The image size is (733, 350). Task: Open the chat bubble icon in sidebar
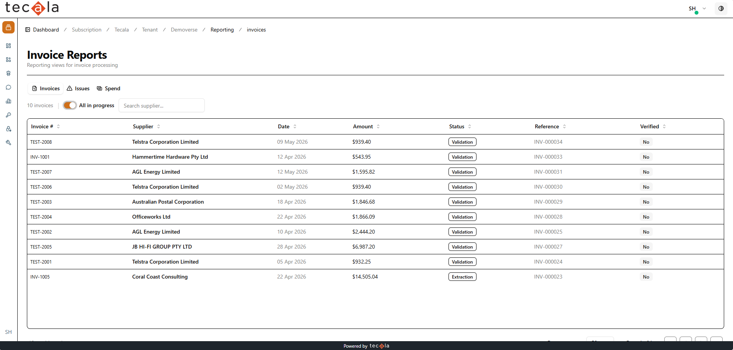8,87
